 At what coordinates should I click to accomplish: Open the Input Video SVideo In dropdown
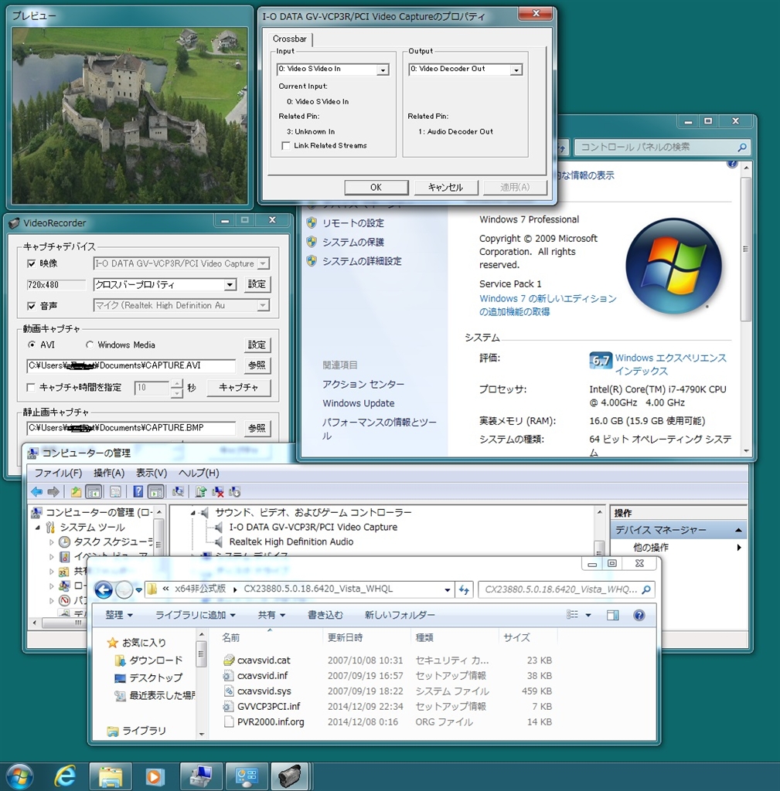point(382,70)
